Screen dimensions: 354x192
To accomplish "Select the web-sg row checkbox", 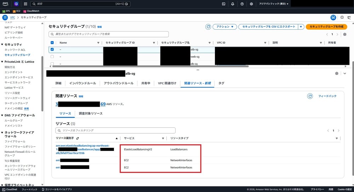I will (52, 57).
